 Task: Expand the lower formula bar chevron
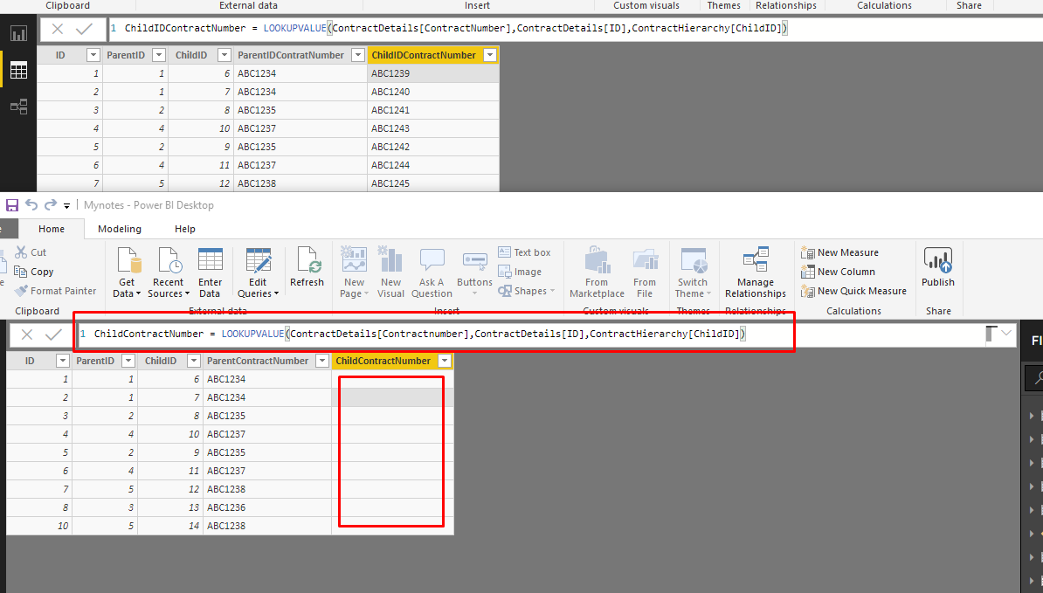click(1006, 333)
